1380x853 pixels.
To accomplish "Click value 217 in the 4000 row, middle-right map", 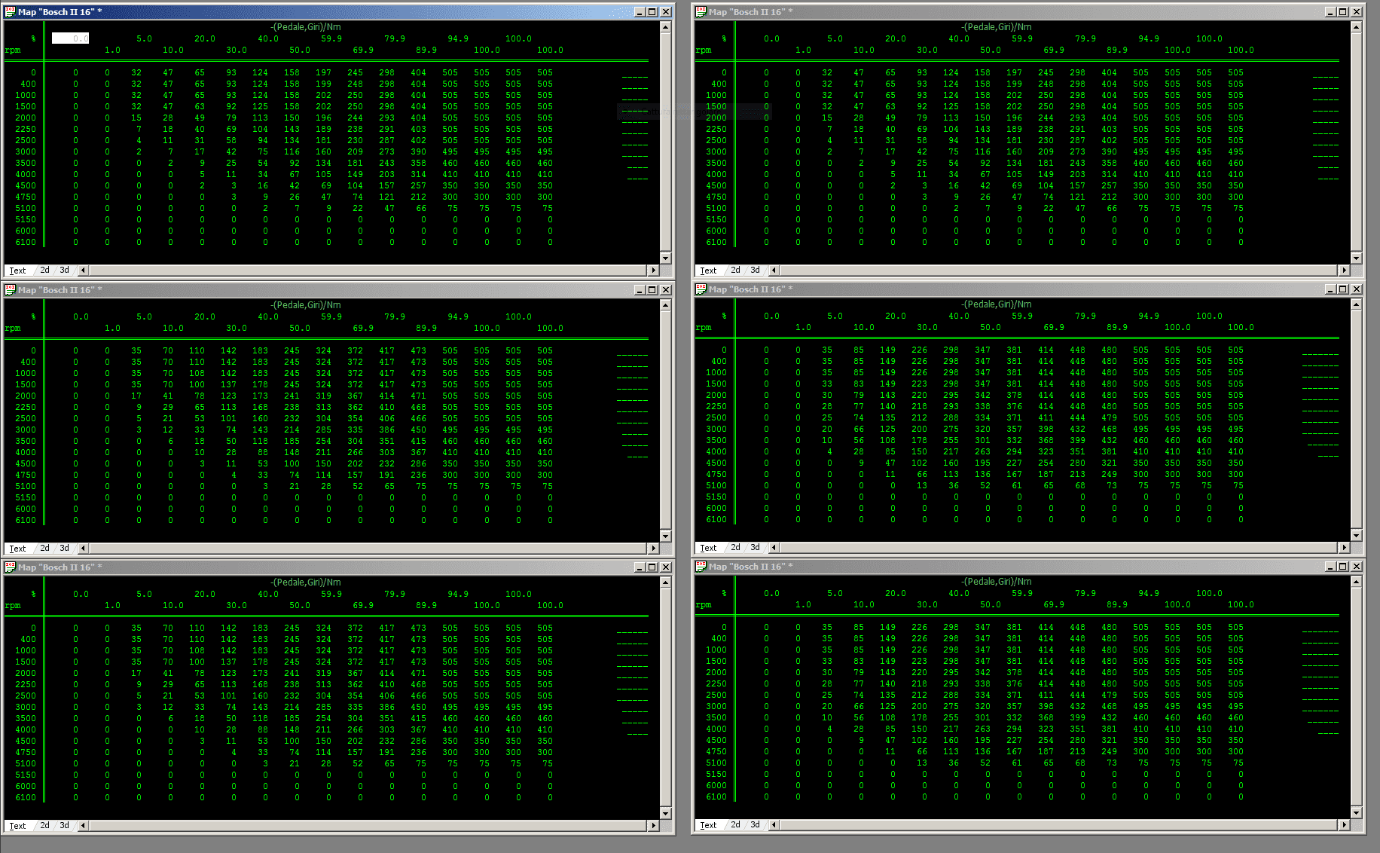I will point(951,452).
